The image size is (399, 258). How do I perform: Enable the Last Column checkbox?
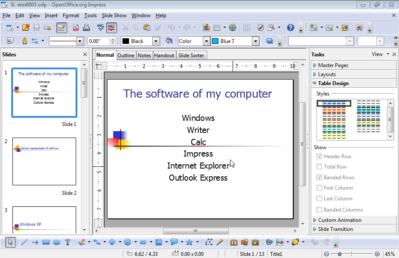319,199
